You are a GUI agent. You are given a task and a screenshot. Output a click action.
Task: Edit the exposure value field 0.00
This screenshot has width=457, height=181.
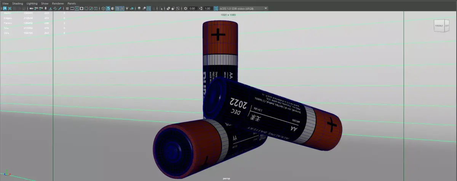pyautogui.click(x=193, y=8)
